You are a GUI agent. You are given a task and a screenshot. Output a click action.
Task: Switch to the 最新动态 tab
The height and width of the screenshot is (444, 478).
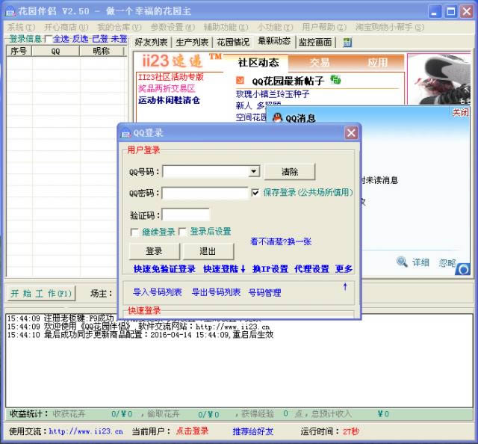(274, 41)
